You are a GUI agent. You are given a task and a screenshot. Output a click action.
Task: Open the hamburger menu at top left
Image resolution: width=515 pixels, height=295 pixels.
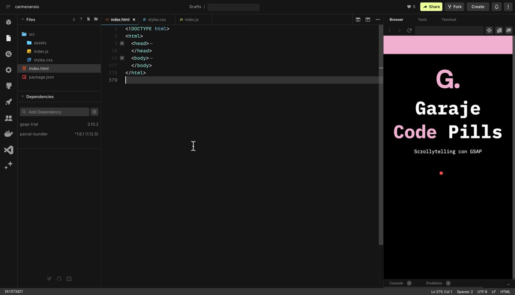click(8, 7)
